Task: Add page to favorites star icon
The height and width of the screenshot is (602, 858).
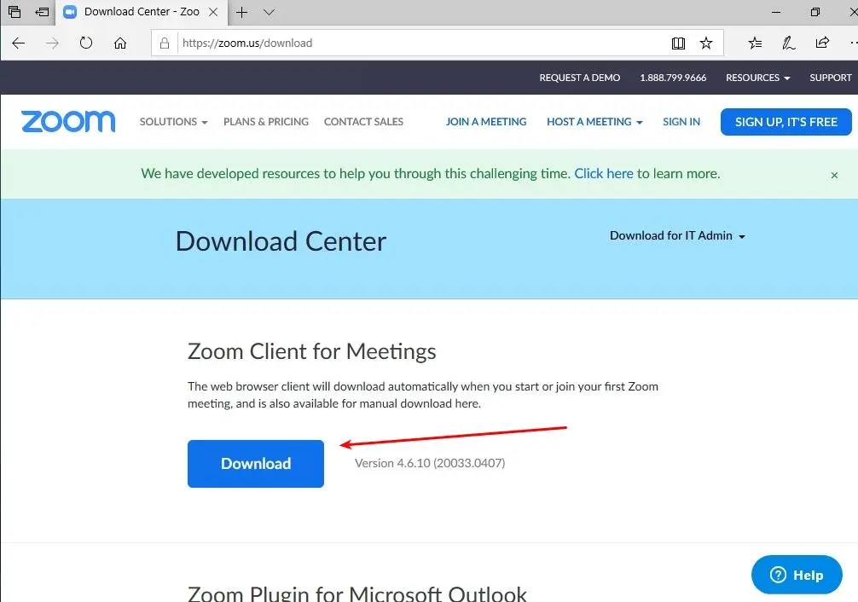Action: click(x=706, y=43)
